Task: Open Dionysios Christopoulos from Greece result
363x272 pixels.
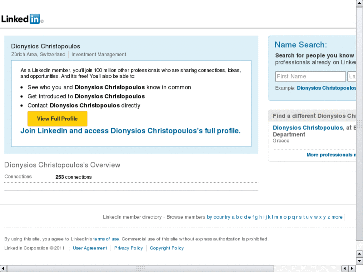Action: 308,128
